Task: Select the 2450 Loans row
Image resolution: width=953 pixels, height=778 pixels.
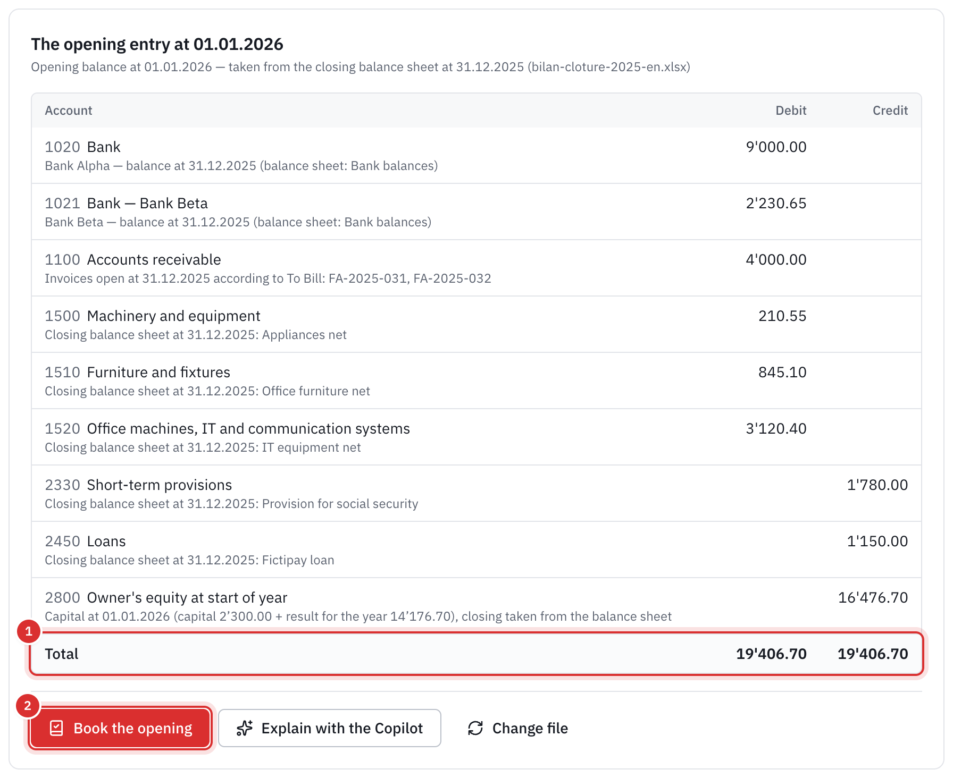Action: (x=476, y=549)
